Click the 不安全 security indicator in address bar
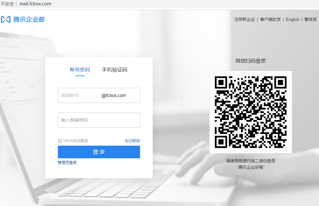The width and height of the screenshot is (319, 206). [x=7, y=4]
